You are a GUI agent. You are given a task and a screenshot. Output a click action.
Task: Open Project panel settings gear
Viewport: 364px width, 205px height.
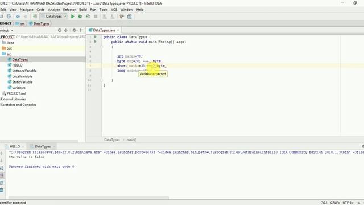75,30
